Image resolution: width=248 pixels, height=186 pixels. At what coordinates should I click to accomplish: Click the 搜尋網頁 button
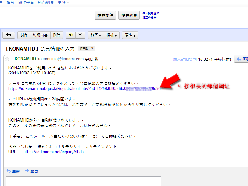click(129, 15)
